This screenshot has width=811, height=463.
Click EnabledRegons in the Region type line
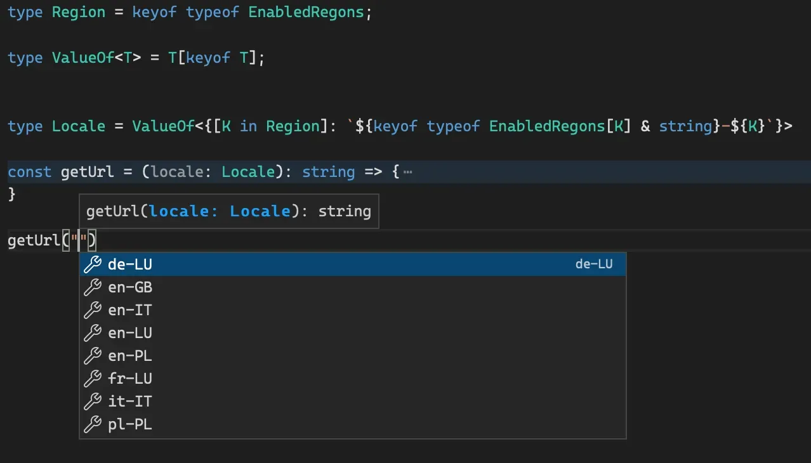point(307,13)
